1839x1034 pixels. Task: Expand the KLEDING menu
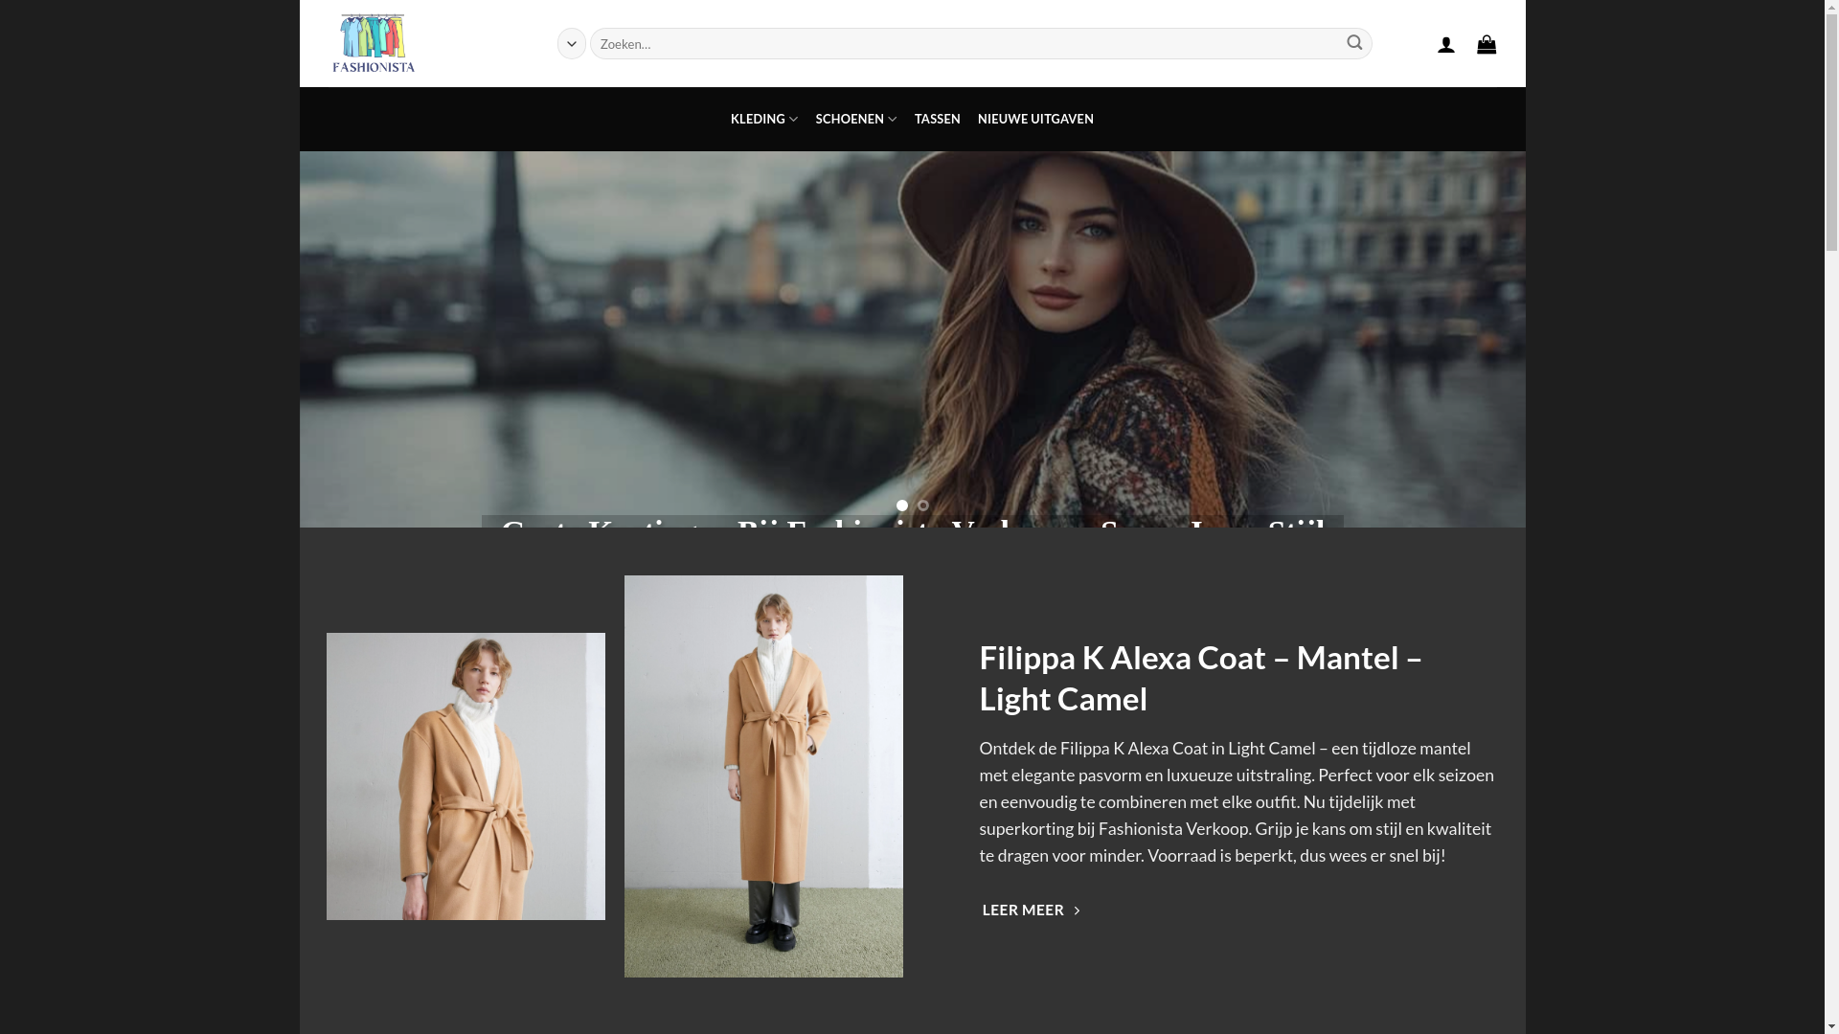(x=764, y=119)
